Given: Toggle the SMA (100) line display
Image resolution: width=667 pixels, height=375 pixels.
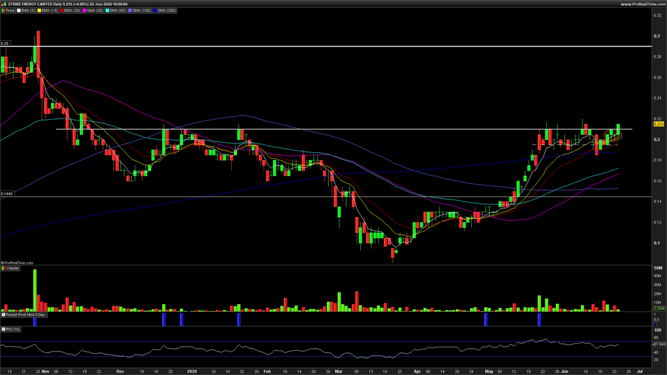Looking at the screenshot, I should [130, 11].
